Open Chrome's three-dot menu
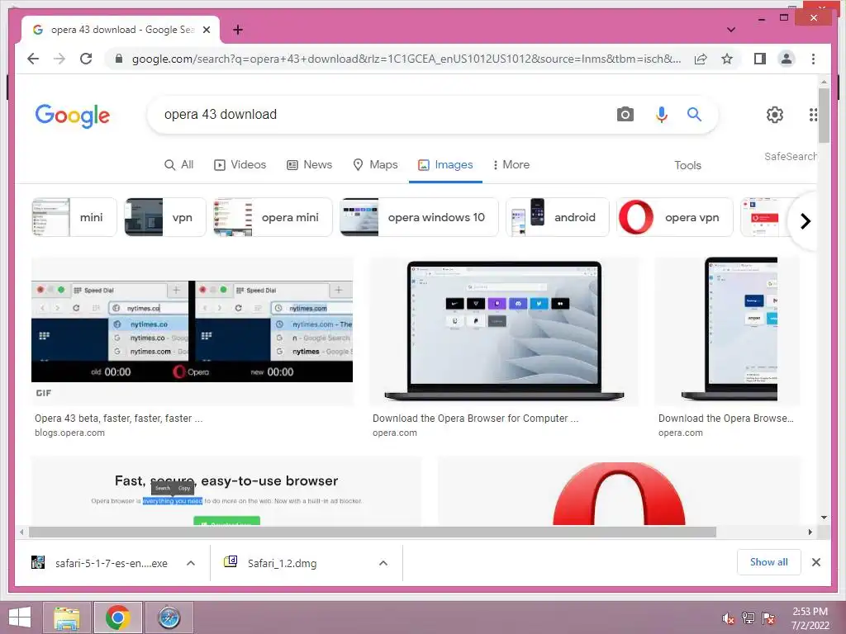846x634 pixels. tap(813, 59)
